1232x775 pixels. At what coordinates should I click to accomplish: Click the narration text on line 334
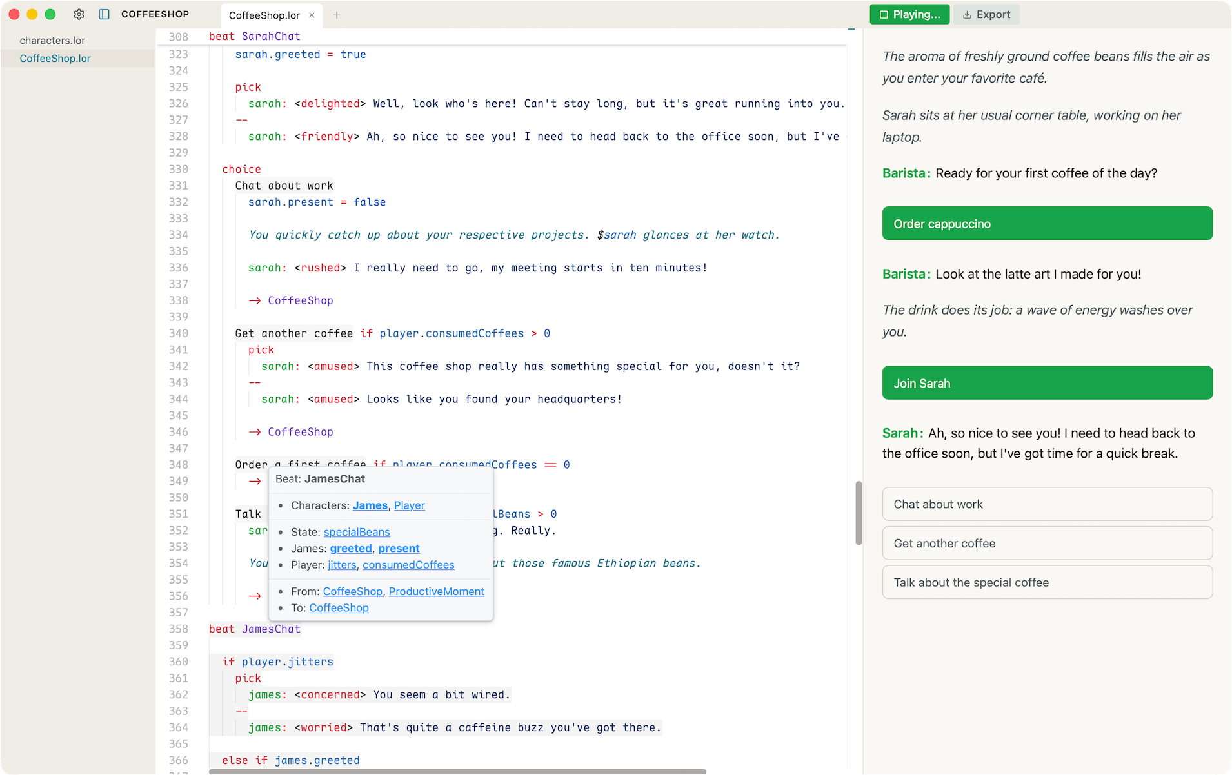(x=514, y=235)
